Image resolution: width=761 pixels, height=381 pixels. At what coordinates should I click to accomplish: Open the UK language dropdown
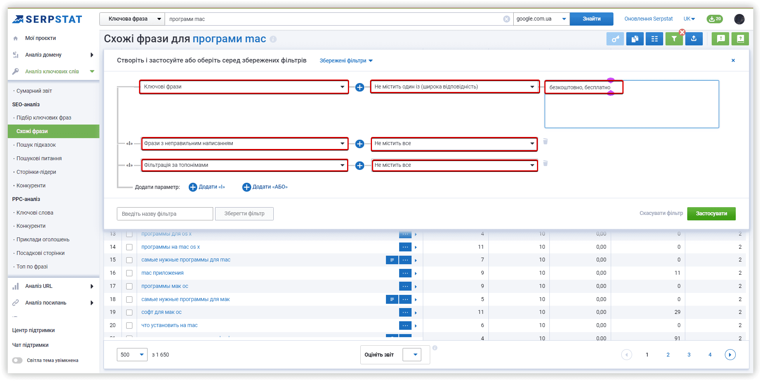(689, 19)
